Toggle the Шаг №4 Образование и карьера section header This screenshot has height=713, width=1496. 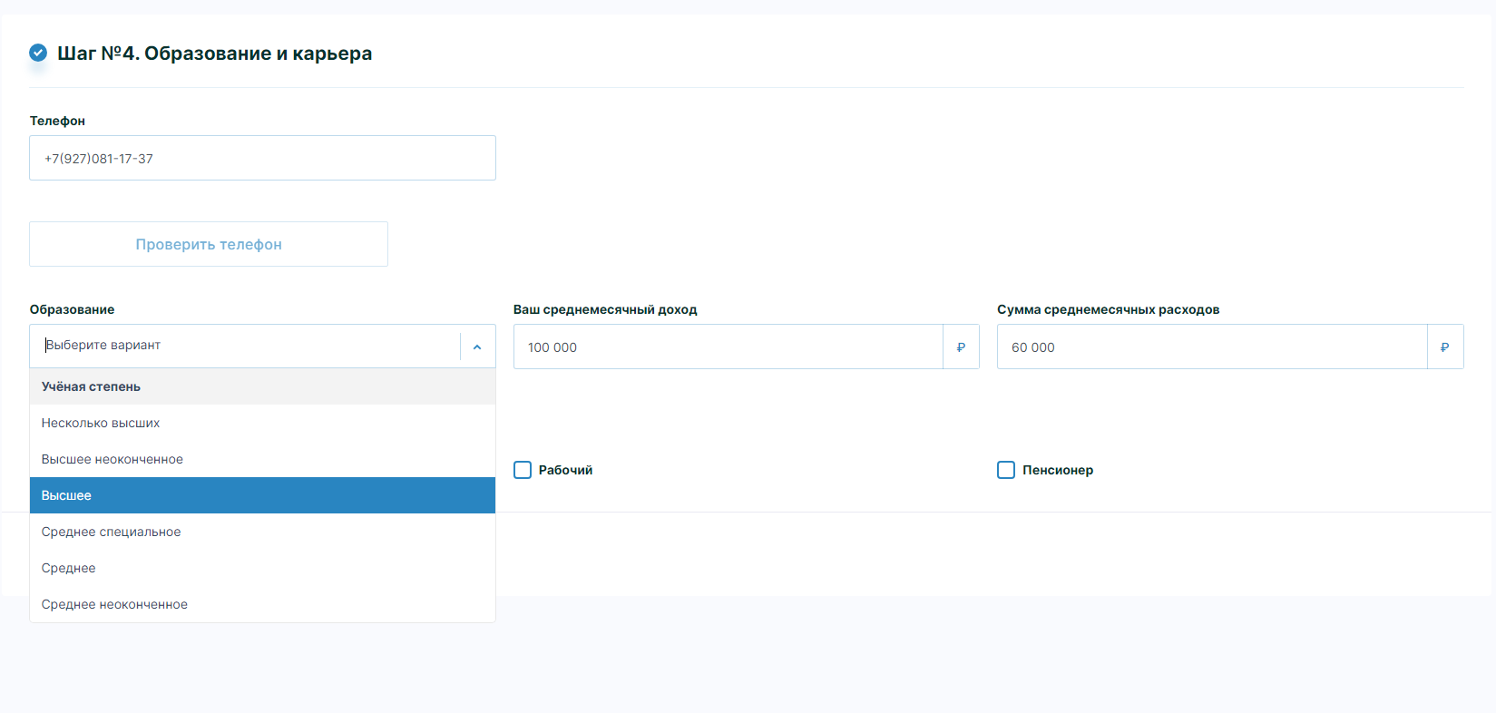click(214, 54)
